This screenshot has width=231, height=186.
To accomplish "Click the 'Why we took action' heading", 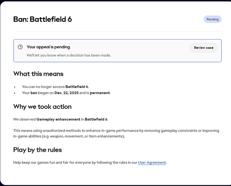I will pyautogui.click(x=42, y=107).
